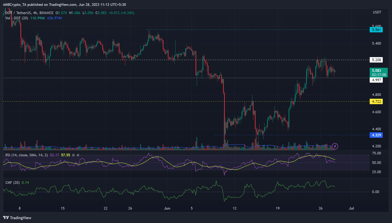The height and width of the screenshot is (223, 392).
Task: Click the yellow 4.722 price label
Action: [x=376, y=102]
